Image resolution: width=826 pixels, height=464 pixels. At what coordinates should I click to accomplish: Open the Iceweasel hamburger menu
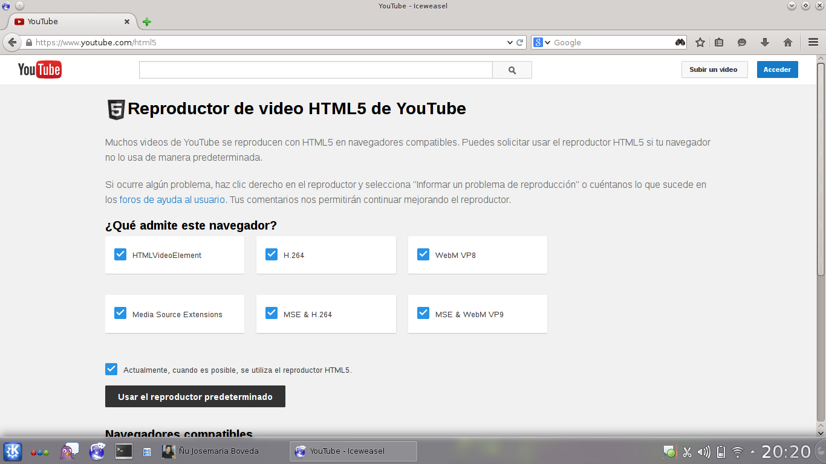[x=813, y=42]
